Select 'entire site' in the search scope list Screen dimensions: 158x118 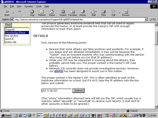click(x=12, y=42)
